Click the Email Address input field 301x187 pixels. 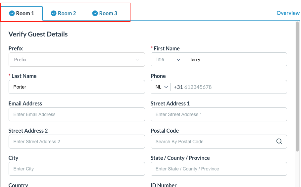point(76,114)
